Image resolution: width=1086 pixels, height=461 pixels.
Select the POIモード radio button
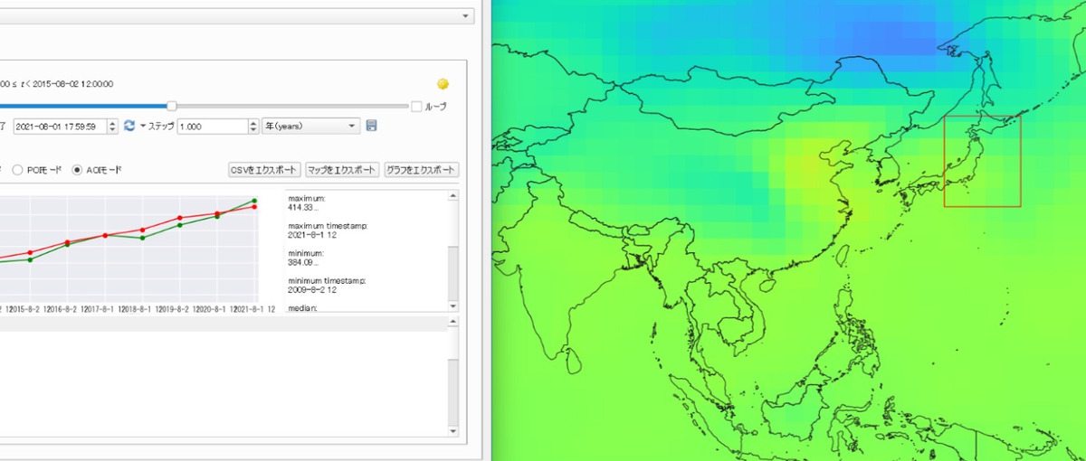(x=18, y=170)
